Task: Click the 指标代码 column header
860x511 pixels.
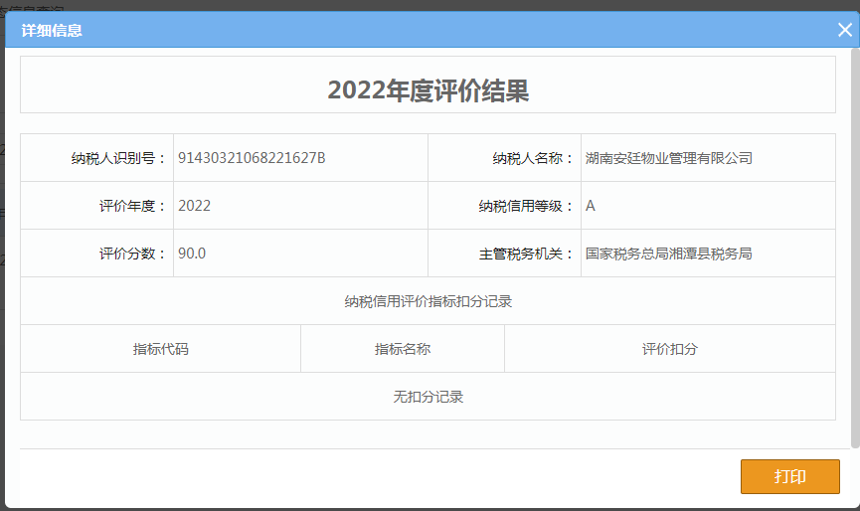Action: (x=160, y=349)
